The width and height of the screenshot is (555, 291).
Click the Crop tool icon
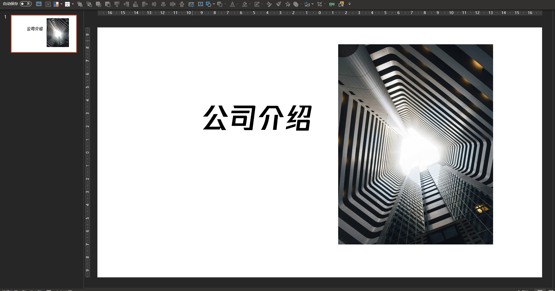pos(319,4)
